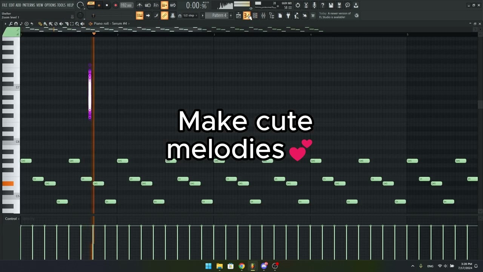Arm recording with the record button
Image resolution: width=483 pixels, height=272 pixels.
point(115,5)
